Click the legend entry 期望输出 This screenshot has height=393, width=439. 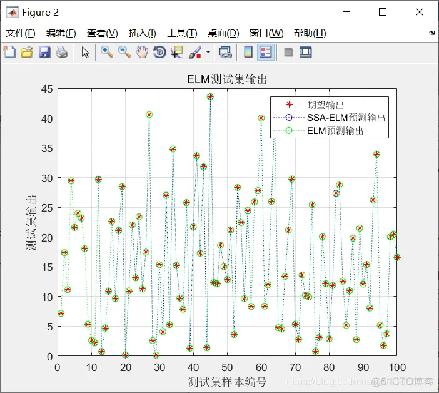[x=325, y=105]
